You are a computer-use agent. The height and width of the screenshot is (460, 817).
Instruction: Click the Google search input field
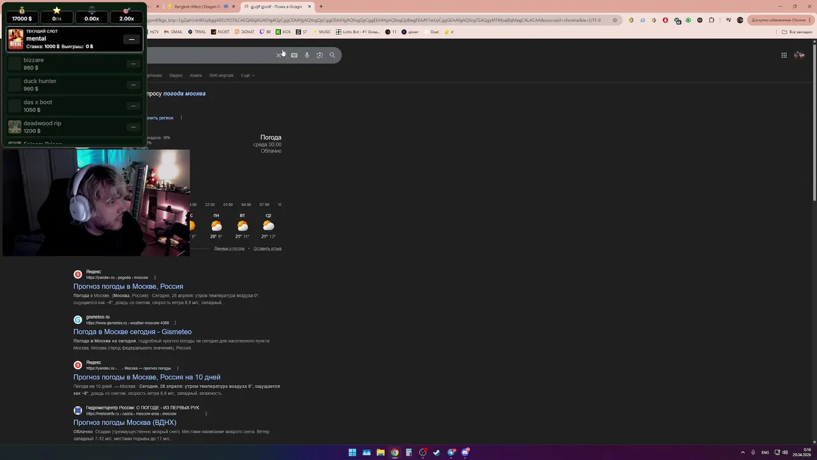click(211, 56)
